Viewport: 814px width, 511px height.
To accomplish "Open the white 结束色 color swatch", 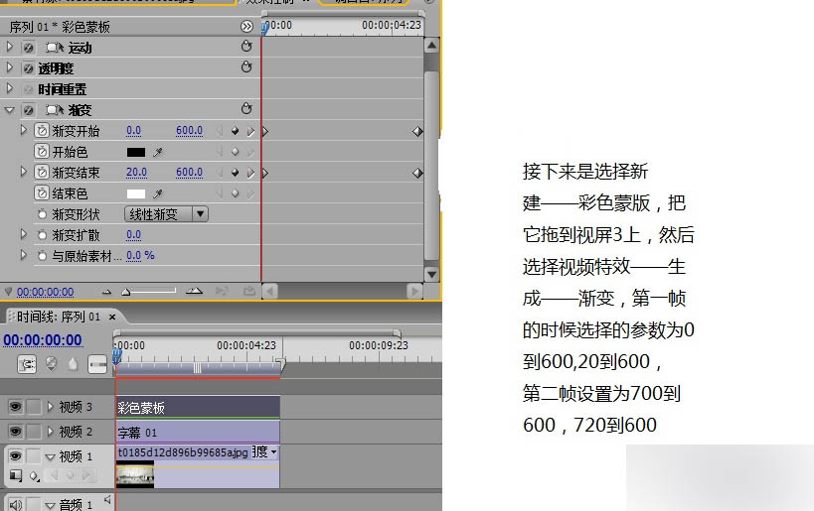I will pyautogui.click(x=136, y=193).
